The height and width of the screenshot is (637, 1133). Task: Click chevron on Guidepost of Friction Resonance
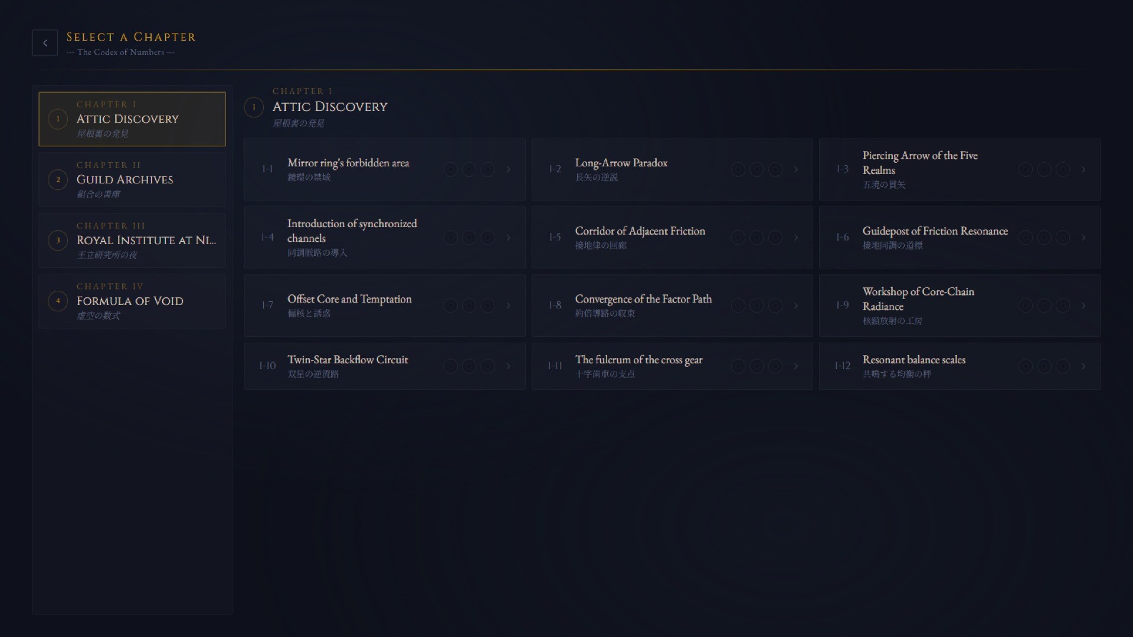(1083, 238)
